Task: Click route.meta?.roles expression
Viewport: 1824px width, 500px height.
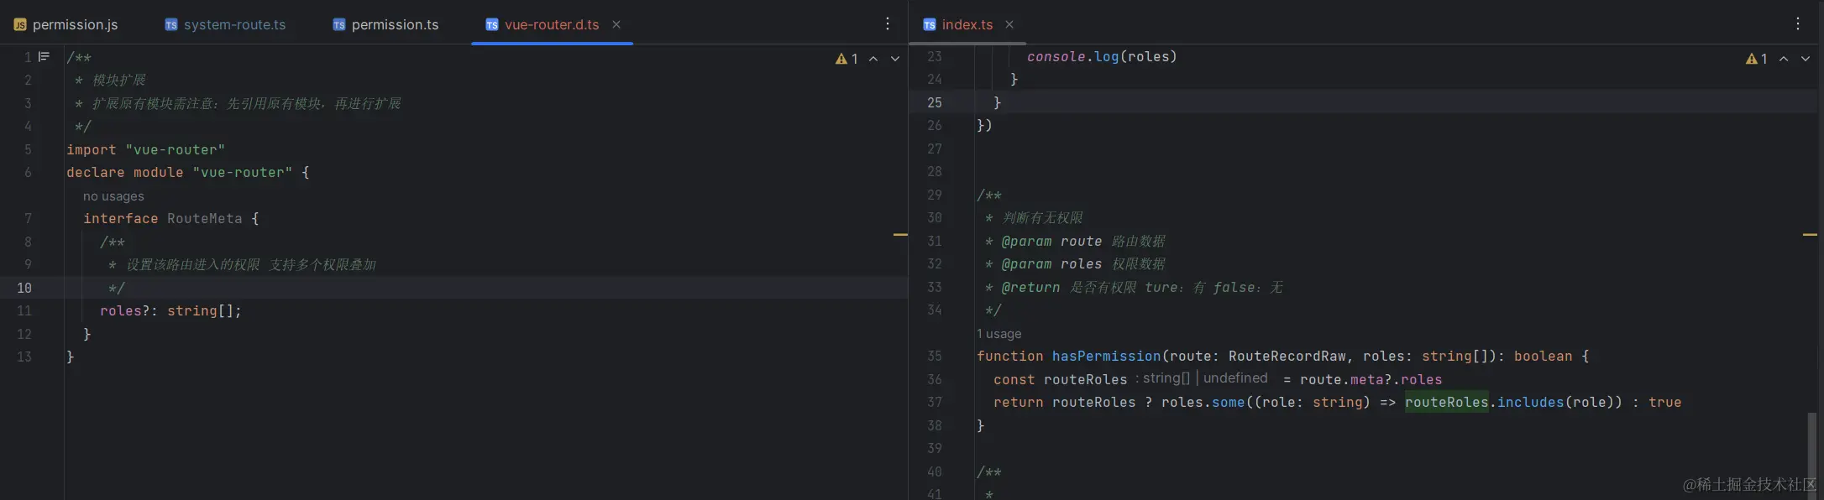Action: [1371, 380]
